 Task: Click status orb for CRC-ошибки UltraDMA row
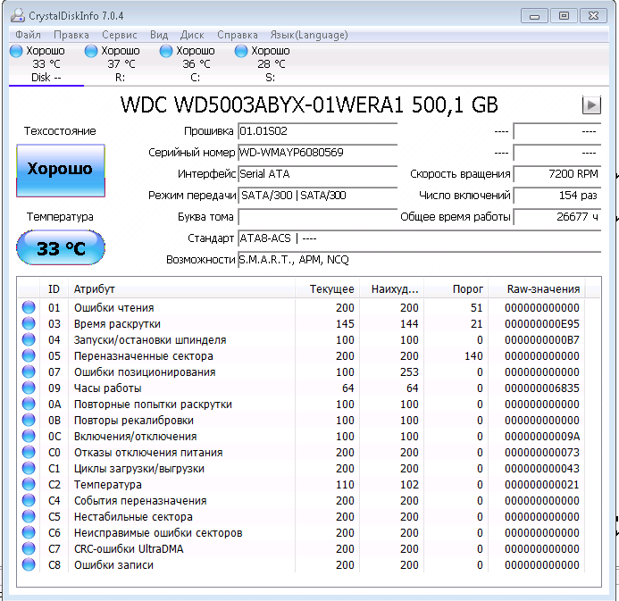[x=29, y=549]
